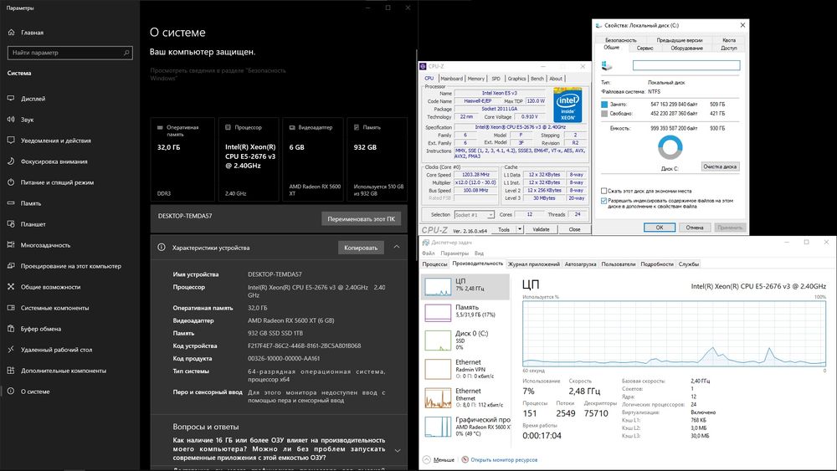837x471 pixels.
Task: Click the Копировать button for device specs
Action: tap(361, 248)
